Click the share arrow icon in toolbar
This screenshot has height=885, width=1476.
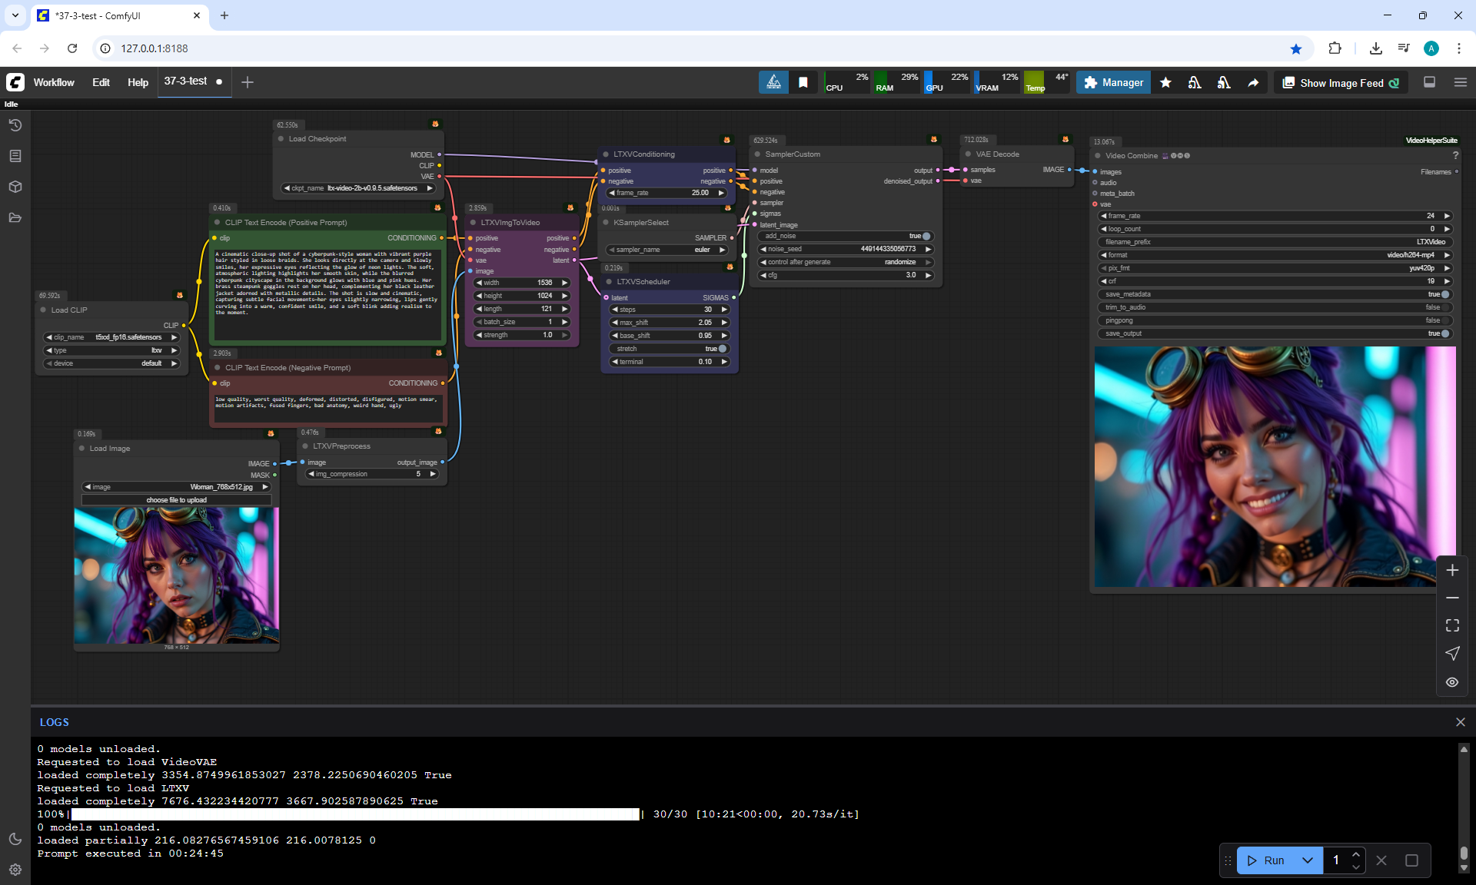1253,83
